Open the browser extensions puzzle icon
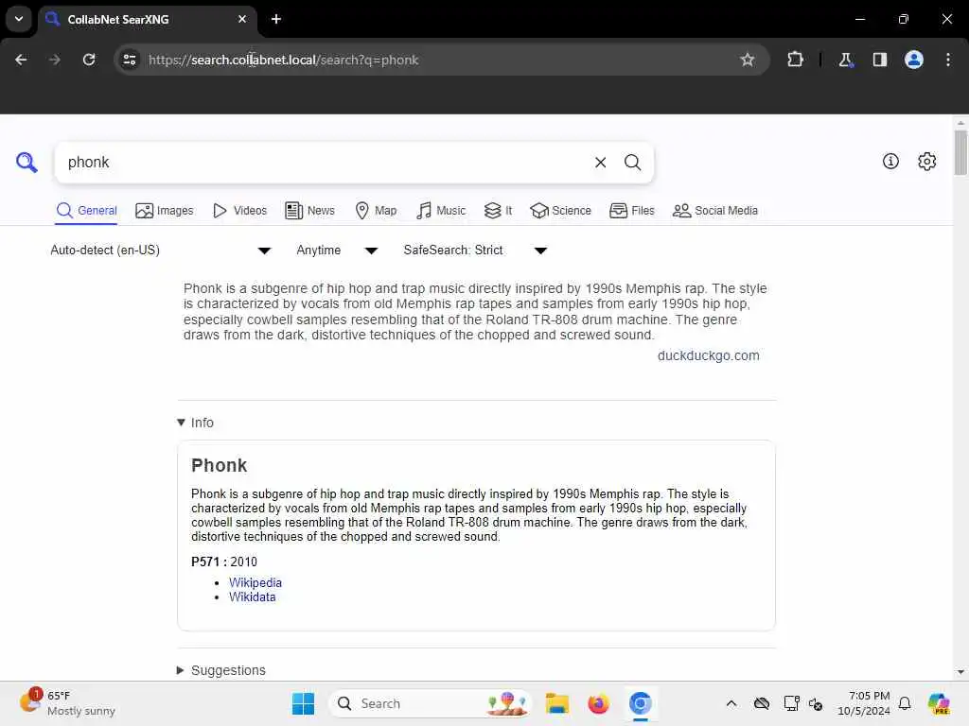The image size is (969, 726). click(795, 60)
